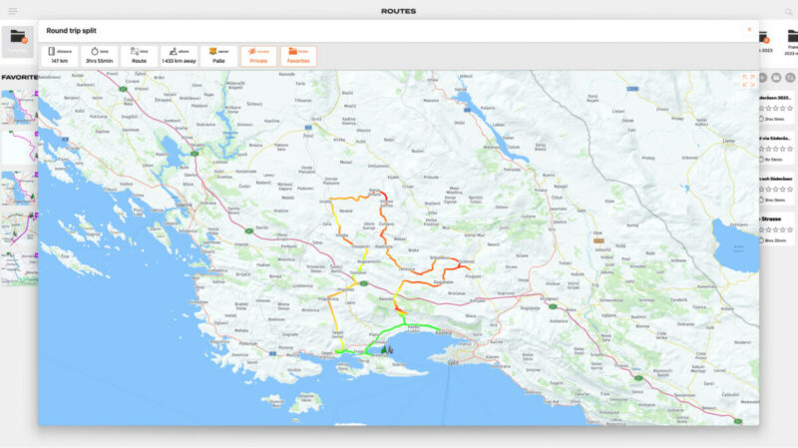798x448 pixels.
Task: Click the route start marker on map
Action: [384, 350]
